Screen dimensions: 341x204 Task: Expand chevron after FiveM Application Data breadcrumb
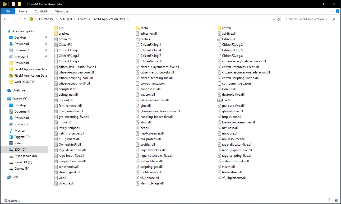pos(128,19)
